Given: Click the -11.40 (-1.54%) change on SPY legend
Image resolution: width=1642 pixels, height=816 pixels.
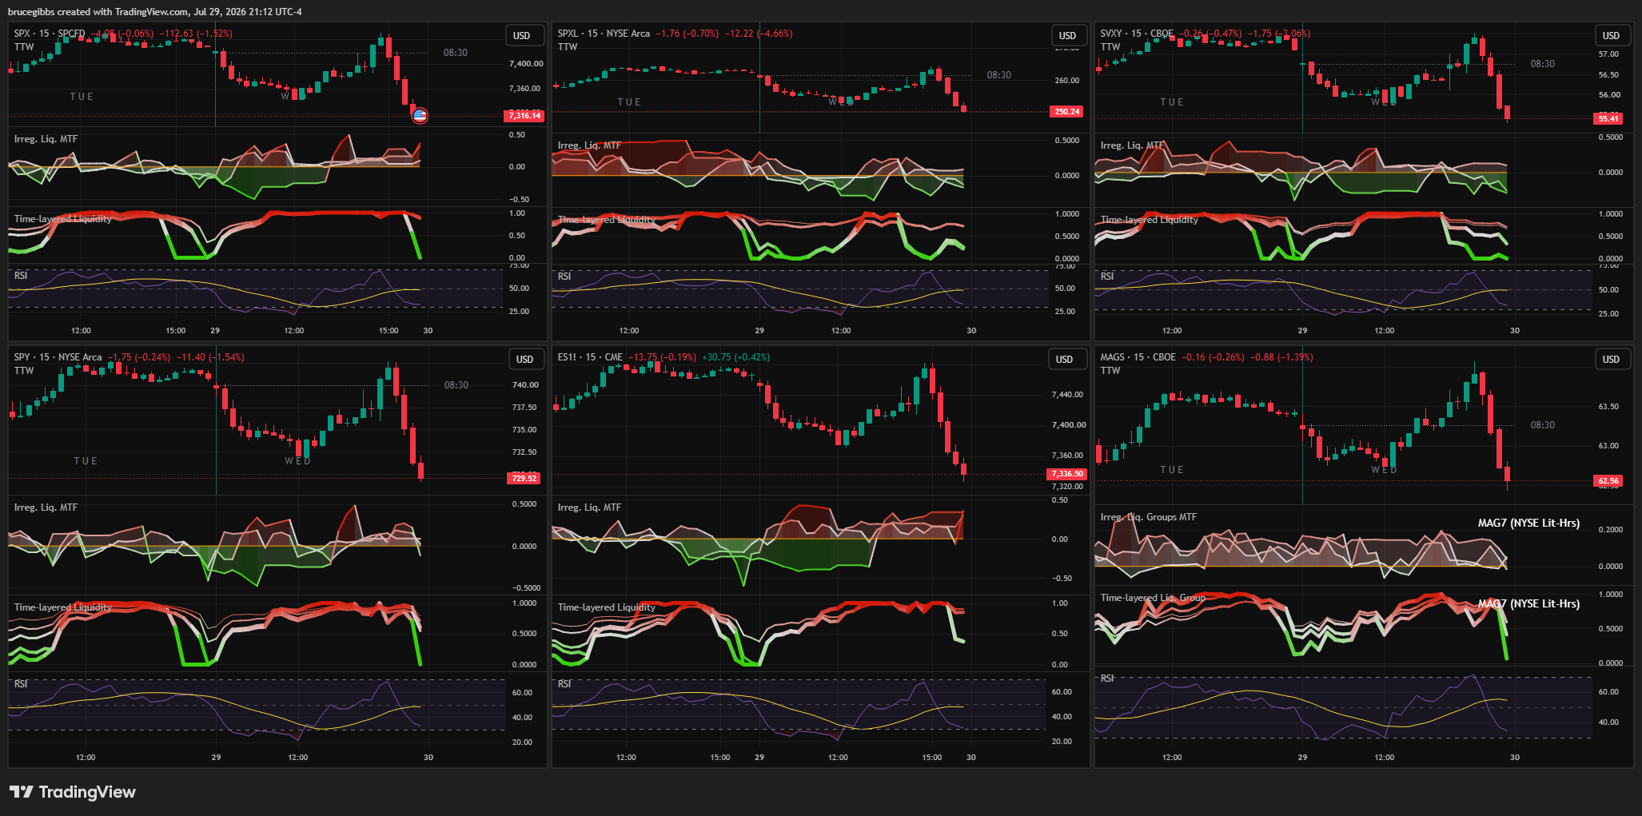Looking at the screenshot, I should tap(210, 357).
